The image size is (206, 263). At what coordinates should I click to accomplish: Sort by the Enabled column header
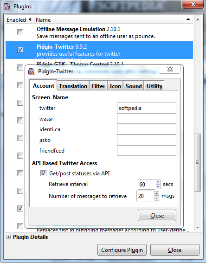[x=20, y=19]
